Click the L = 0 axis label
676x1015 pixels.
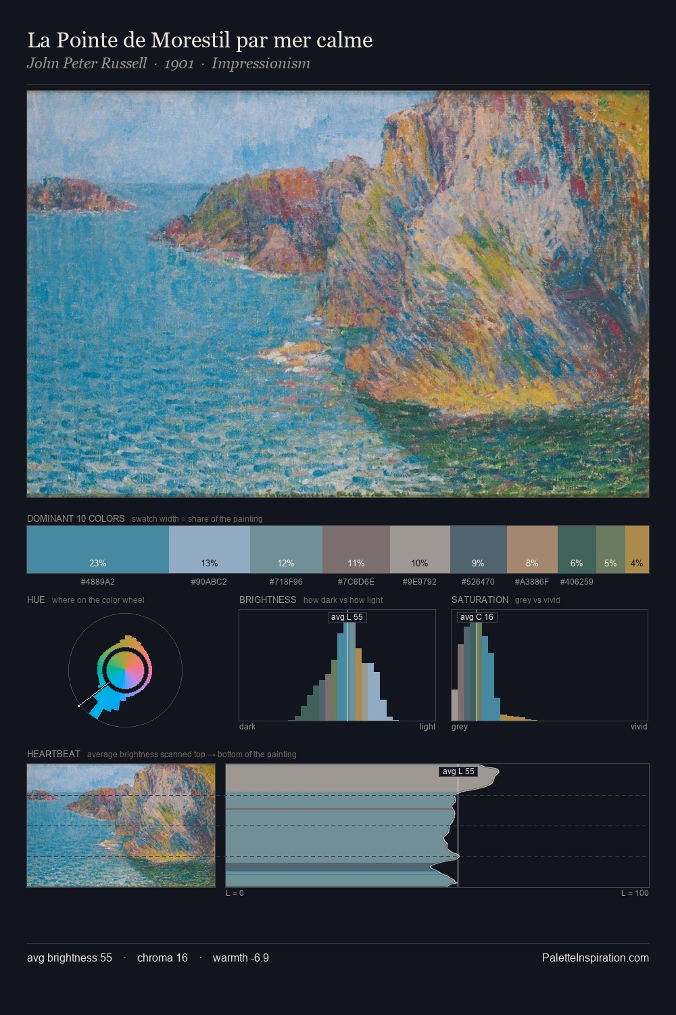pyautogui.click(x=235, y=893)
